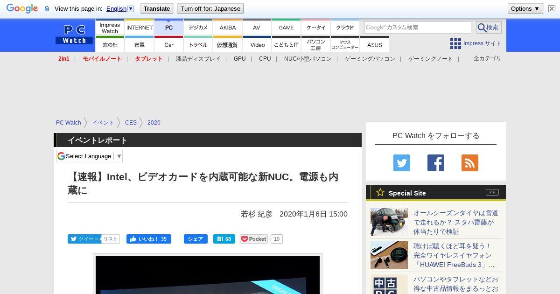Go to 2020 breadcrumb link
The height and width of the screenshot is (294, 560).
[x=154, y=123]
